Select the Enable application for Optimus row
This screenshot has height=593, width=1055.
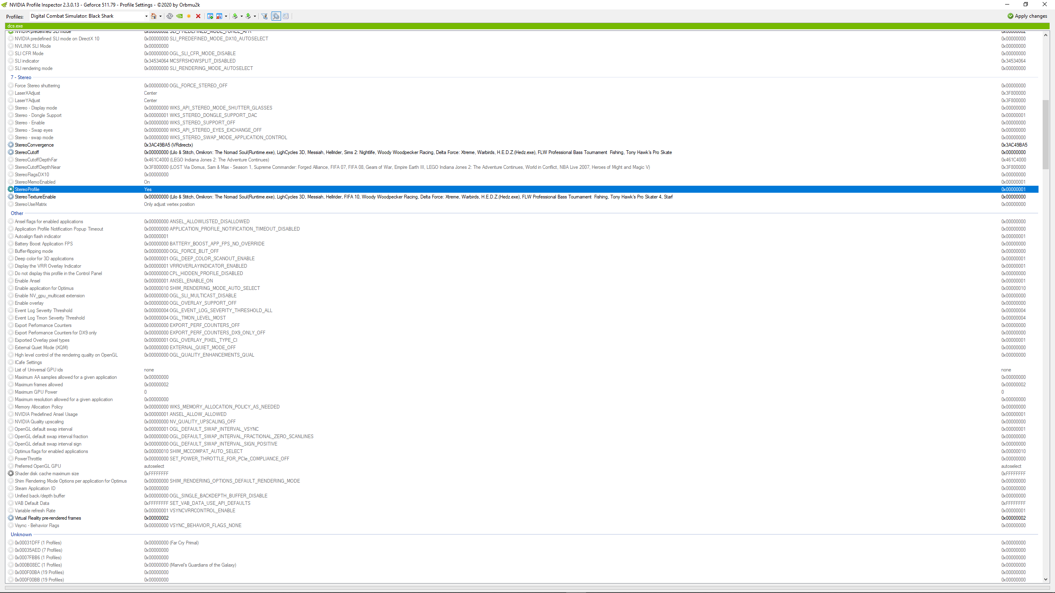(x=523, y=288)
